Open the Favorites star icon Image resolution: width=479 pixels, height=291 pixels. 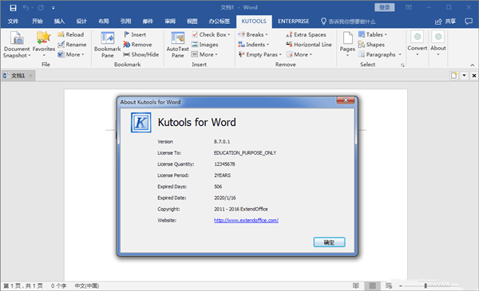click(x=44, y=44)
